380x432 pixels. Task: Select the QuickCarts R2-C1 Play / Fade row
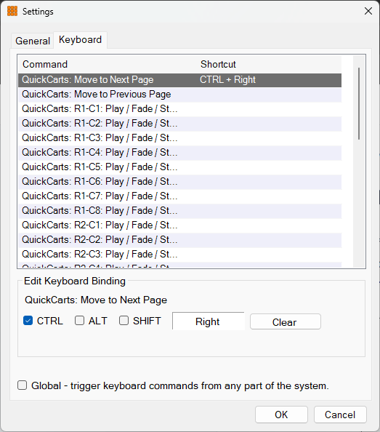tap(180, 225)
